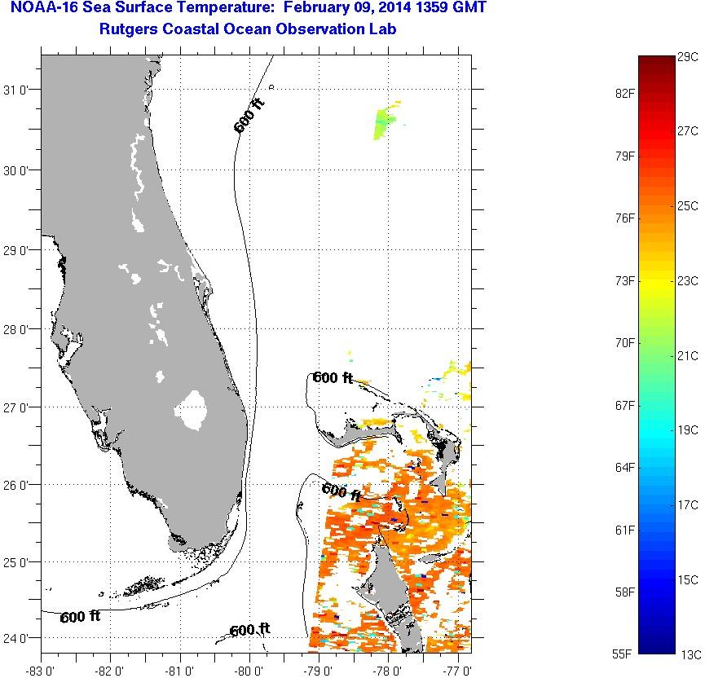Click the 29C label on the color scale
Screen dimensions: 705x678
pyautogui.click(x=687, y=56)
